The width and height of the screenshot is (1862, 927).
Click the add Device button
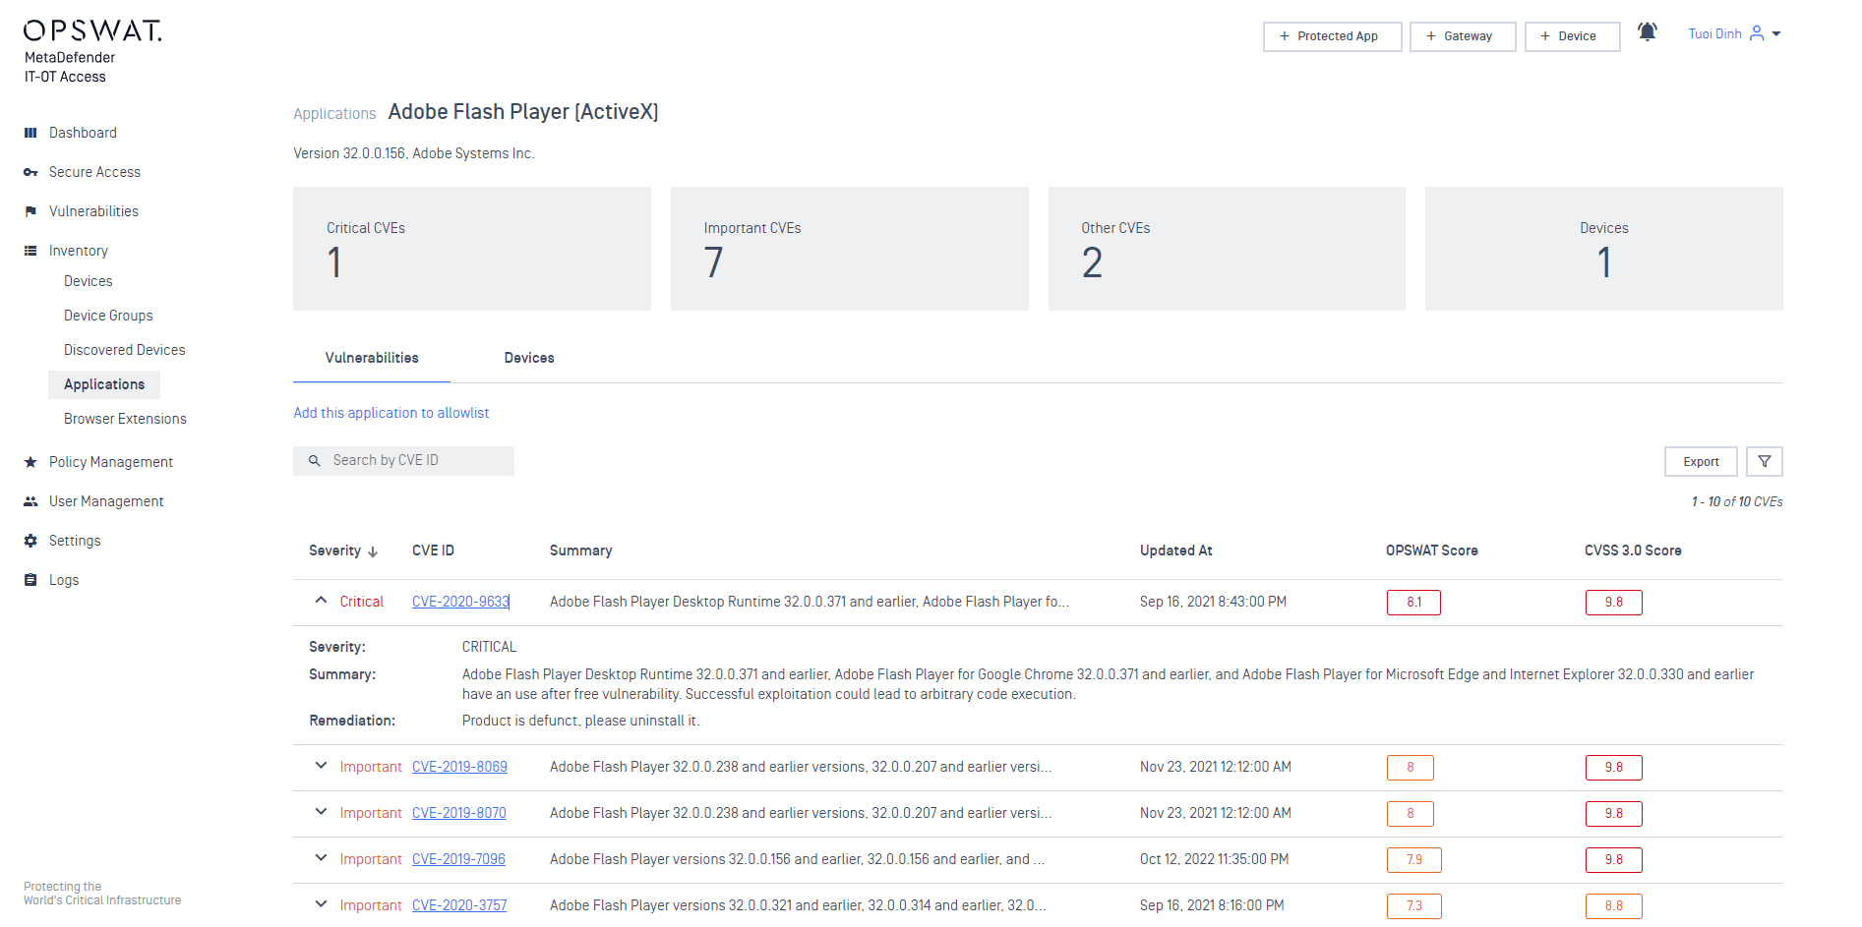coord(1572,36)
